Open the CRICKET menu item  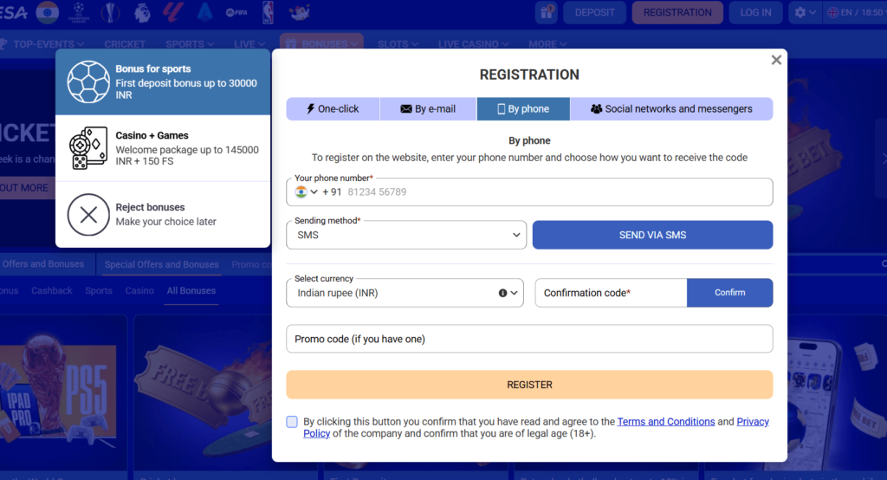click(x=125, y=44)
